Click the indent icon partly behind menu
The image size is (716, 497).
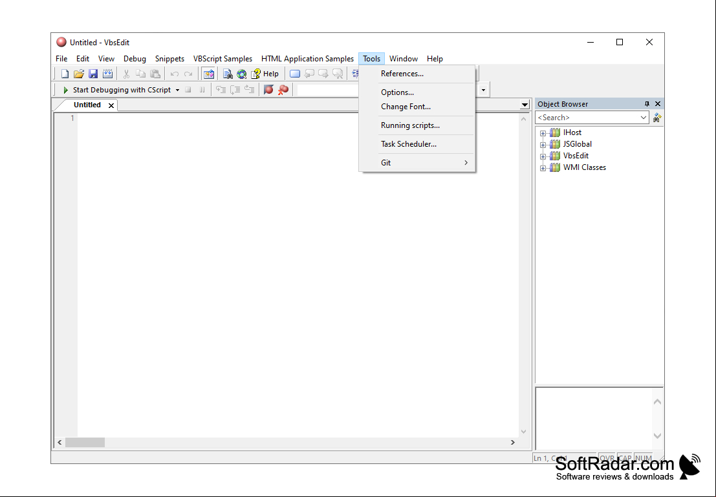coord(355,74)
